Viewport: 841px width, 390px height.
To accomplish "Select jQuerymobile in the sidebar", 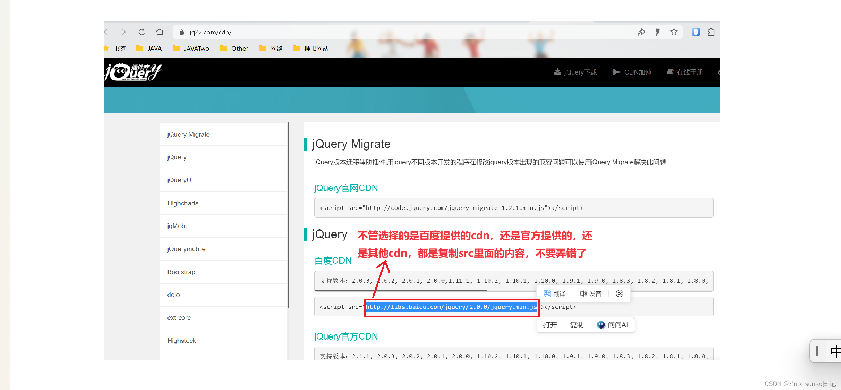I will pyautogui.click(x=224, y=249).
